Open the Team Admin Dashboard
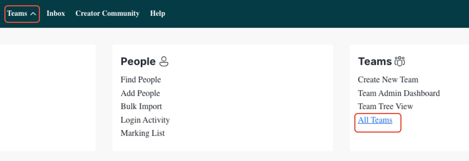469x161 pixels. [399, 93]
